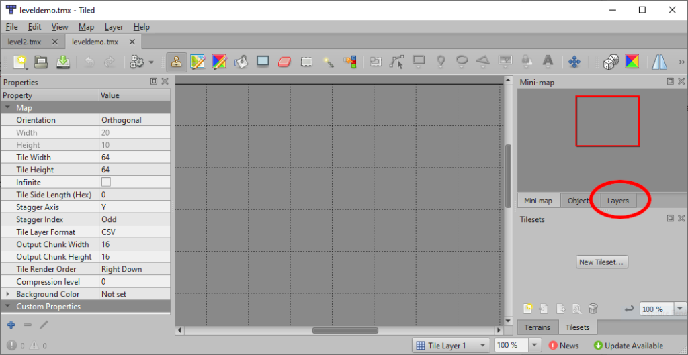The width and height of the screenshot is (688, 355).
Task: Open the View menu
Action: (60, 27)
